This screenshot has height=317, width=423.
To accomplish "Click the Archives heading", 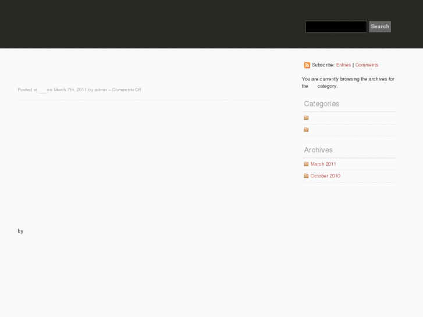I will click(x=318, y=150).
